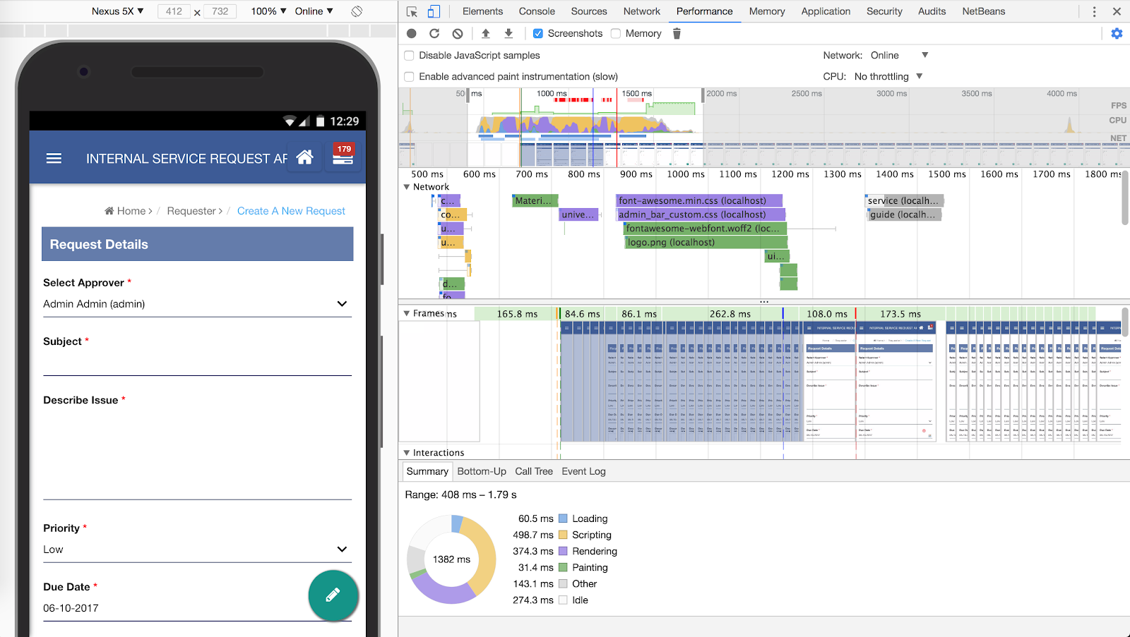Click the Requester breadcrumb link

pyautogui.click(x=191, y=211)
